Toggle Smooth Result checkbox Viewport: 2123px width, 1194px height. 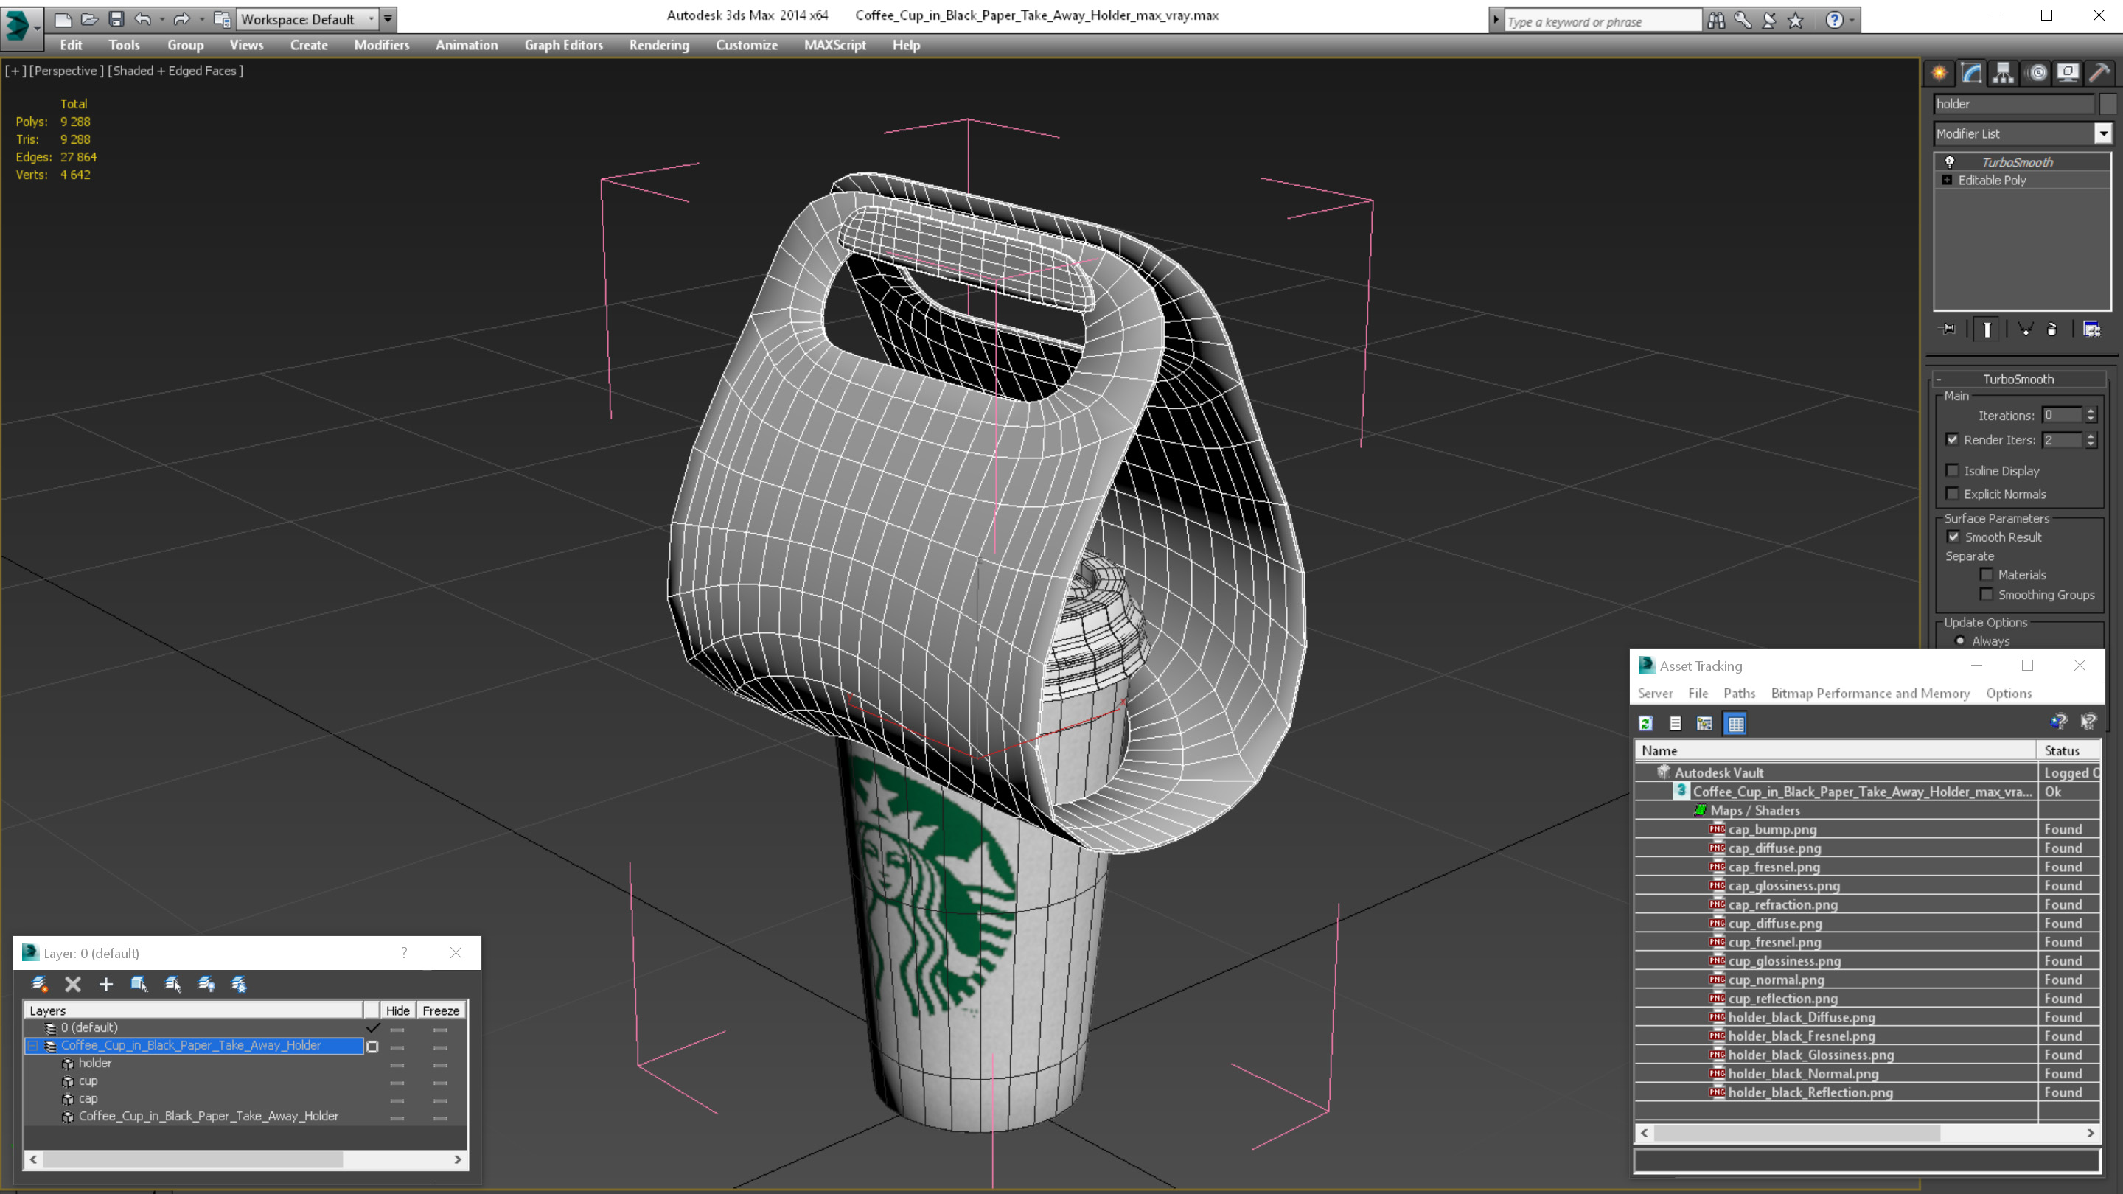(1953, 537)
